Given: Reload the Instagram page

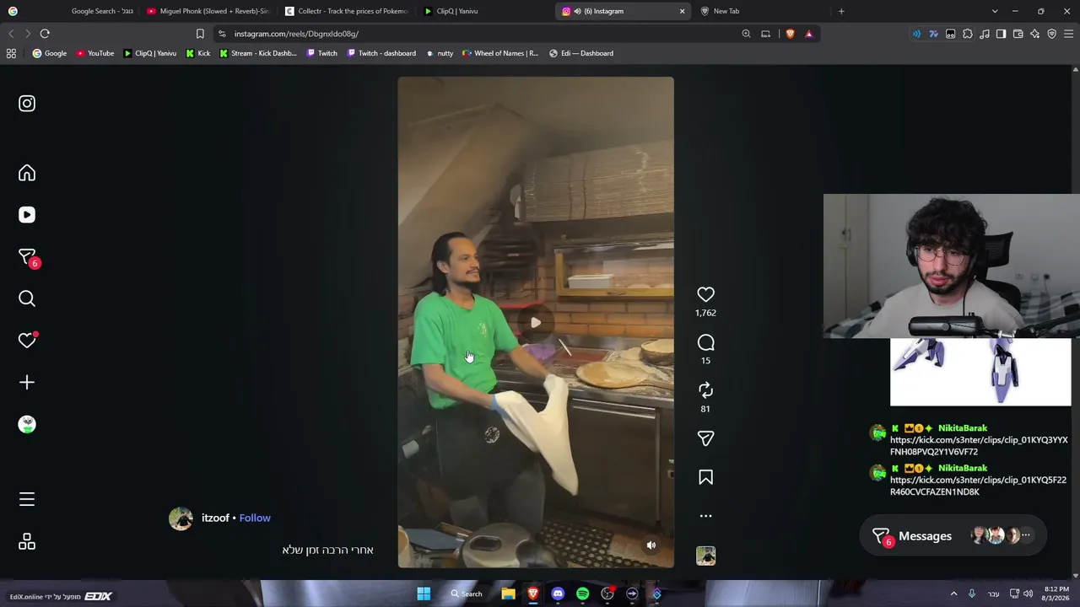Looking at the screenshot, I should click(45, 34).
